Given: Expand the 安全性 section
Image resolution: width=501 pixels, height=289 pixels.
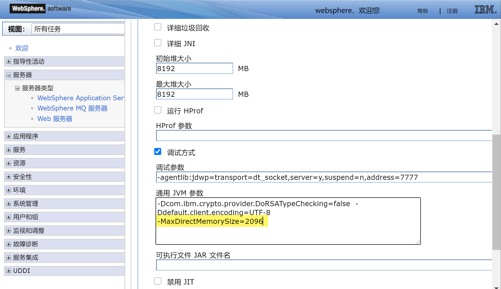Looking at the screenshot, I should point(8,176).
